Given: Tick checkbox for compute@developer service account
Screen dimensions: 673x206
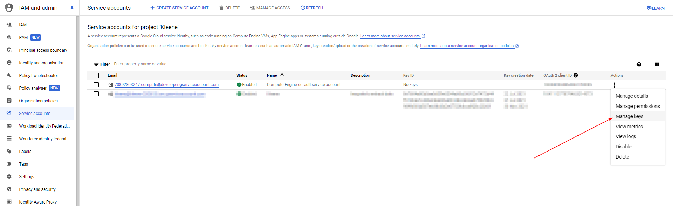Looking at the screenshot, I should (x=96, y=85).
